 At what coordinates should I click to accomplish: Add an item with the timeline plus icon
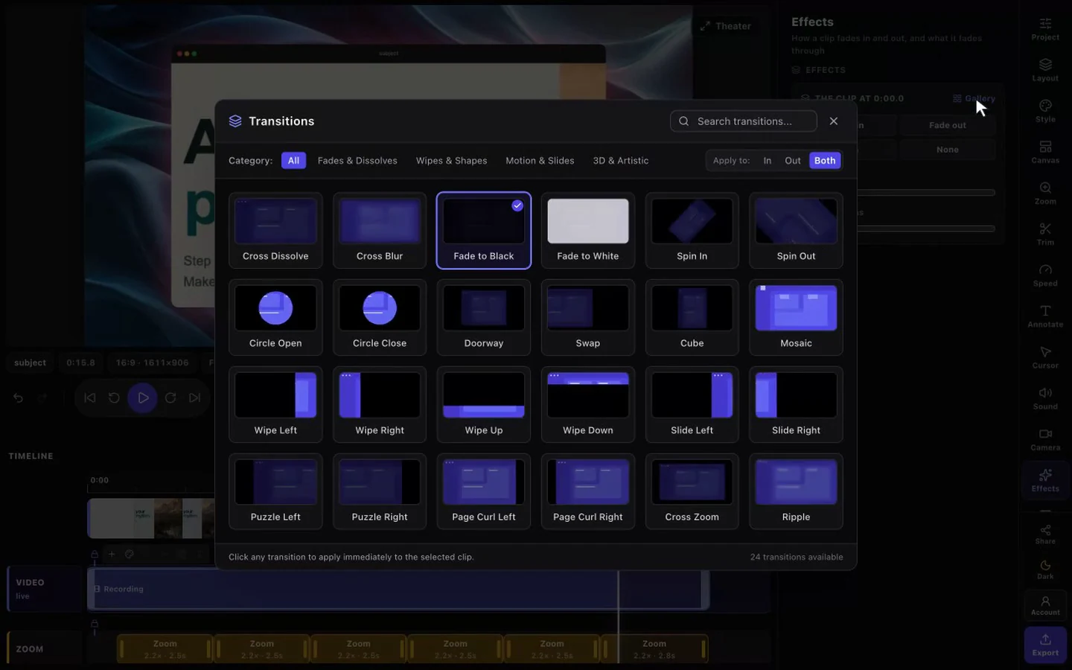click(112, 554)
